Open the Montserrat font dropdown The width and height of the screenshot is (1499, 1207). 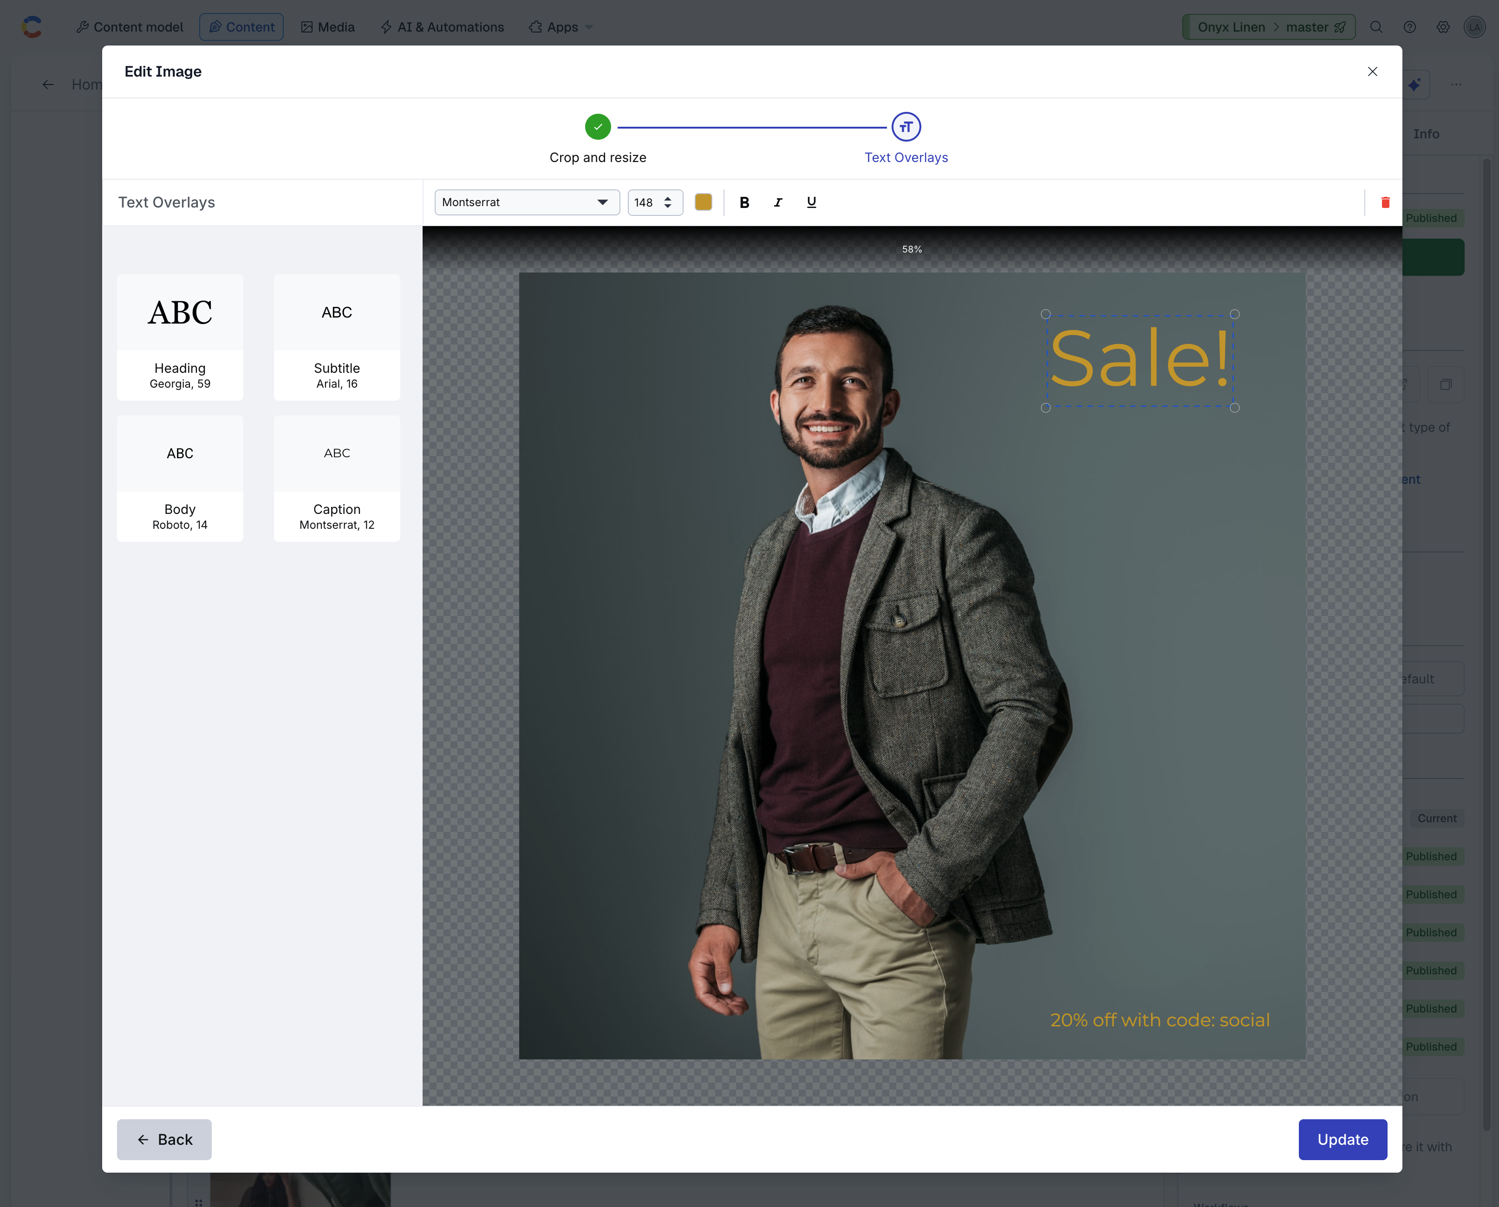(527, 202)
